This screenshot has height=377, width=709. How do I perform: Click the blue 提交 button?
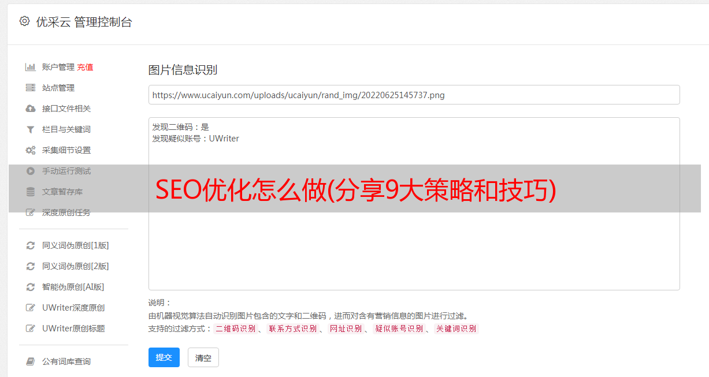point(164,357)
